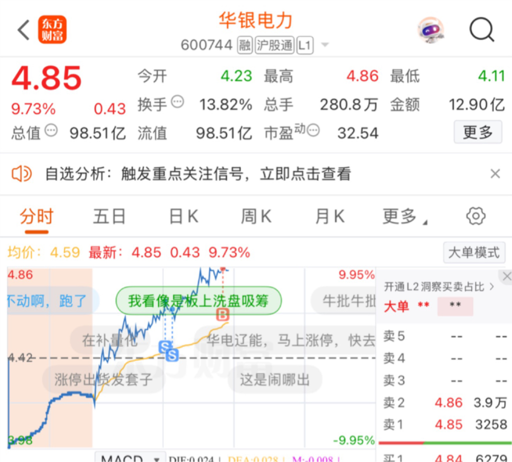Select 卖2 price 4.86 row
Screen dimensions: 512x462
[x=445, y=402]
